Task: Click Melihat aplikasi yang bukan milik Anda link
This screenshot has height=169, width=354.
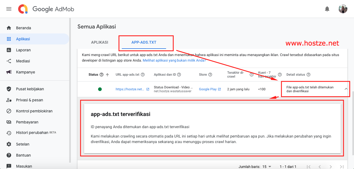Action: tap(174, 60)
